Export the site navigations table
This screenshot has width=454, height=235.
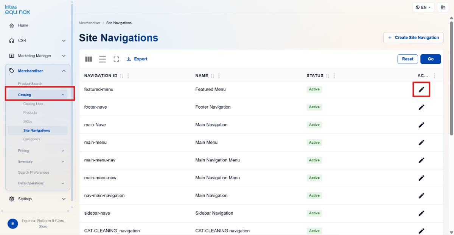137,59
